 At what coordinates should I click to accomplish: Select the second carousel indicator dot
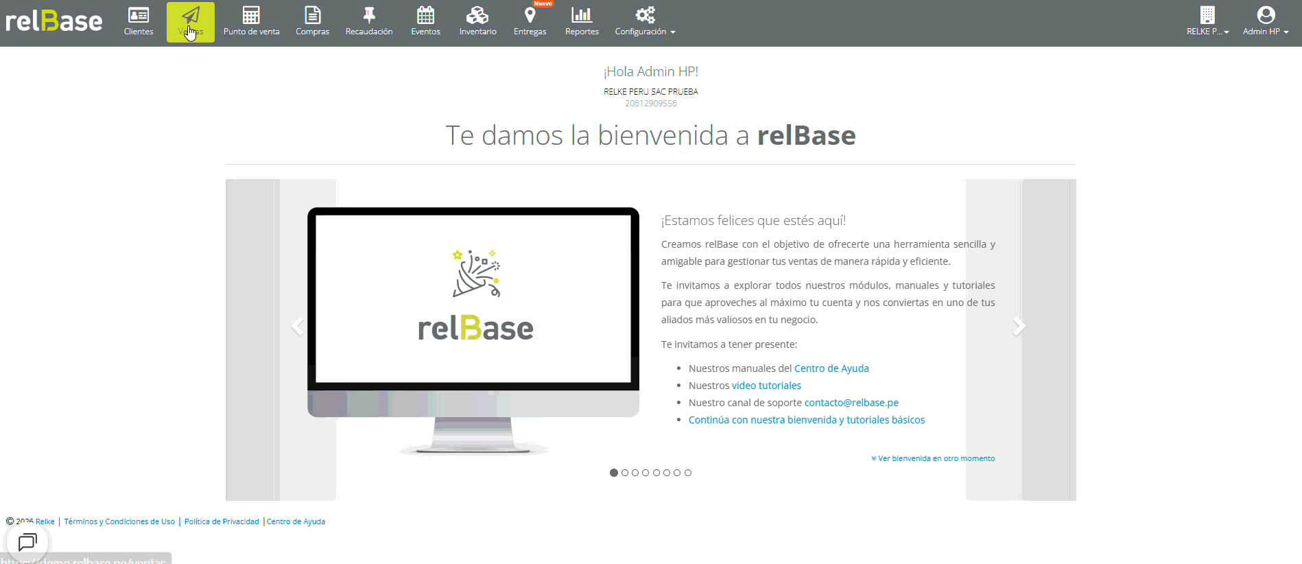point(625,473)
